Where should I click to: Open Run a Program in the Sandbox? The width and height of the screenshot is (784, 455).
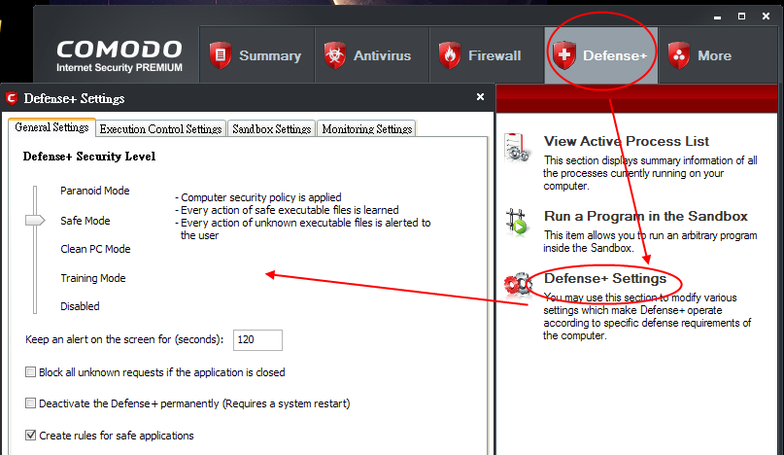(645, 216)
